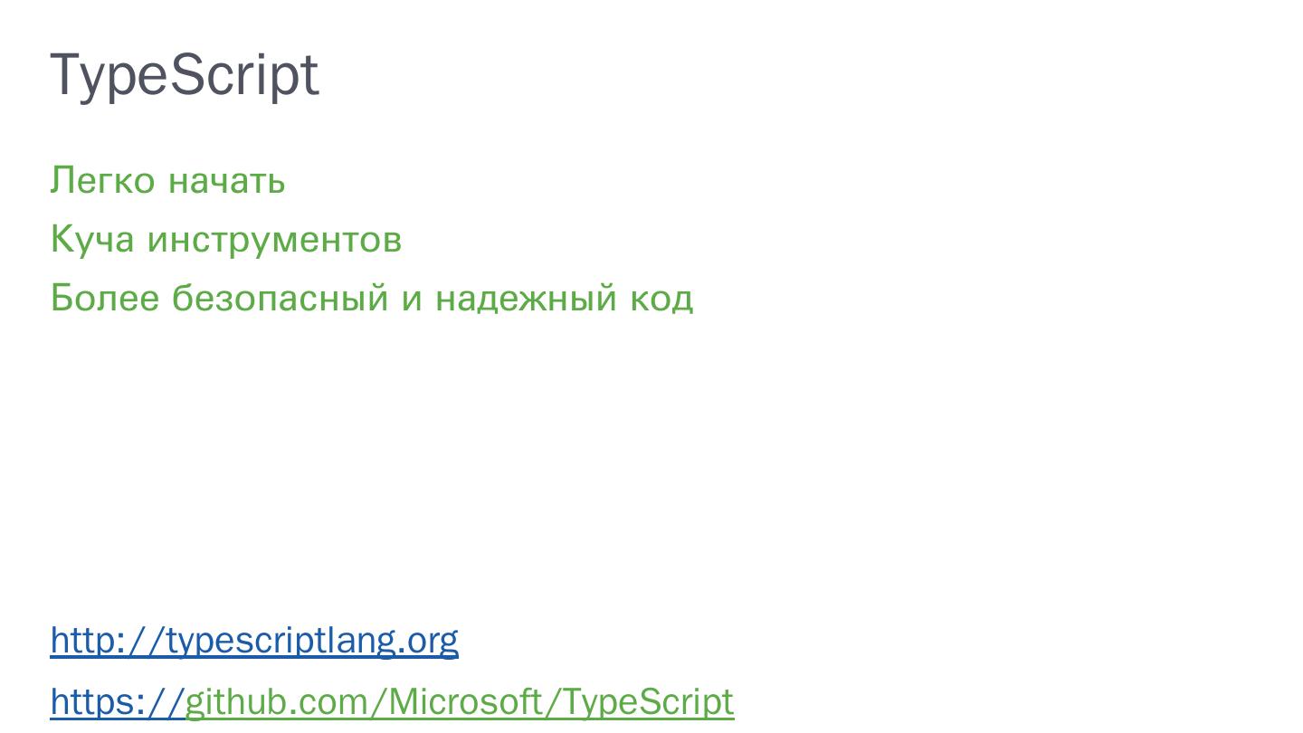This screenshot has height=733, width=1303.
Task: Click the word 'Более'
Action: pos(105,298)
